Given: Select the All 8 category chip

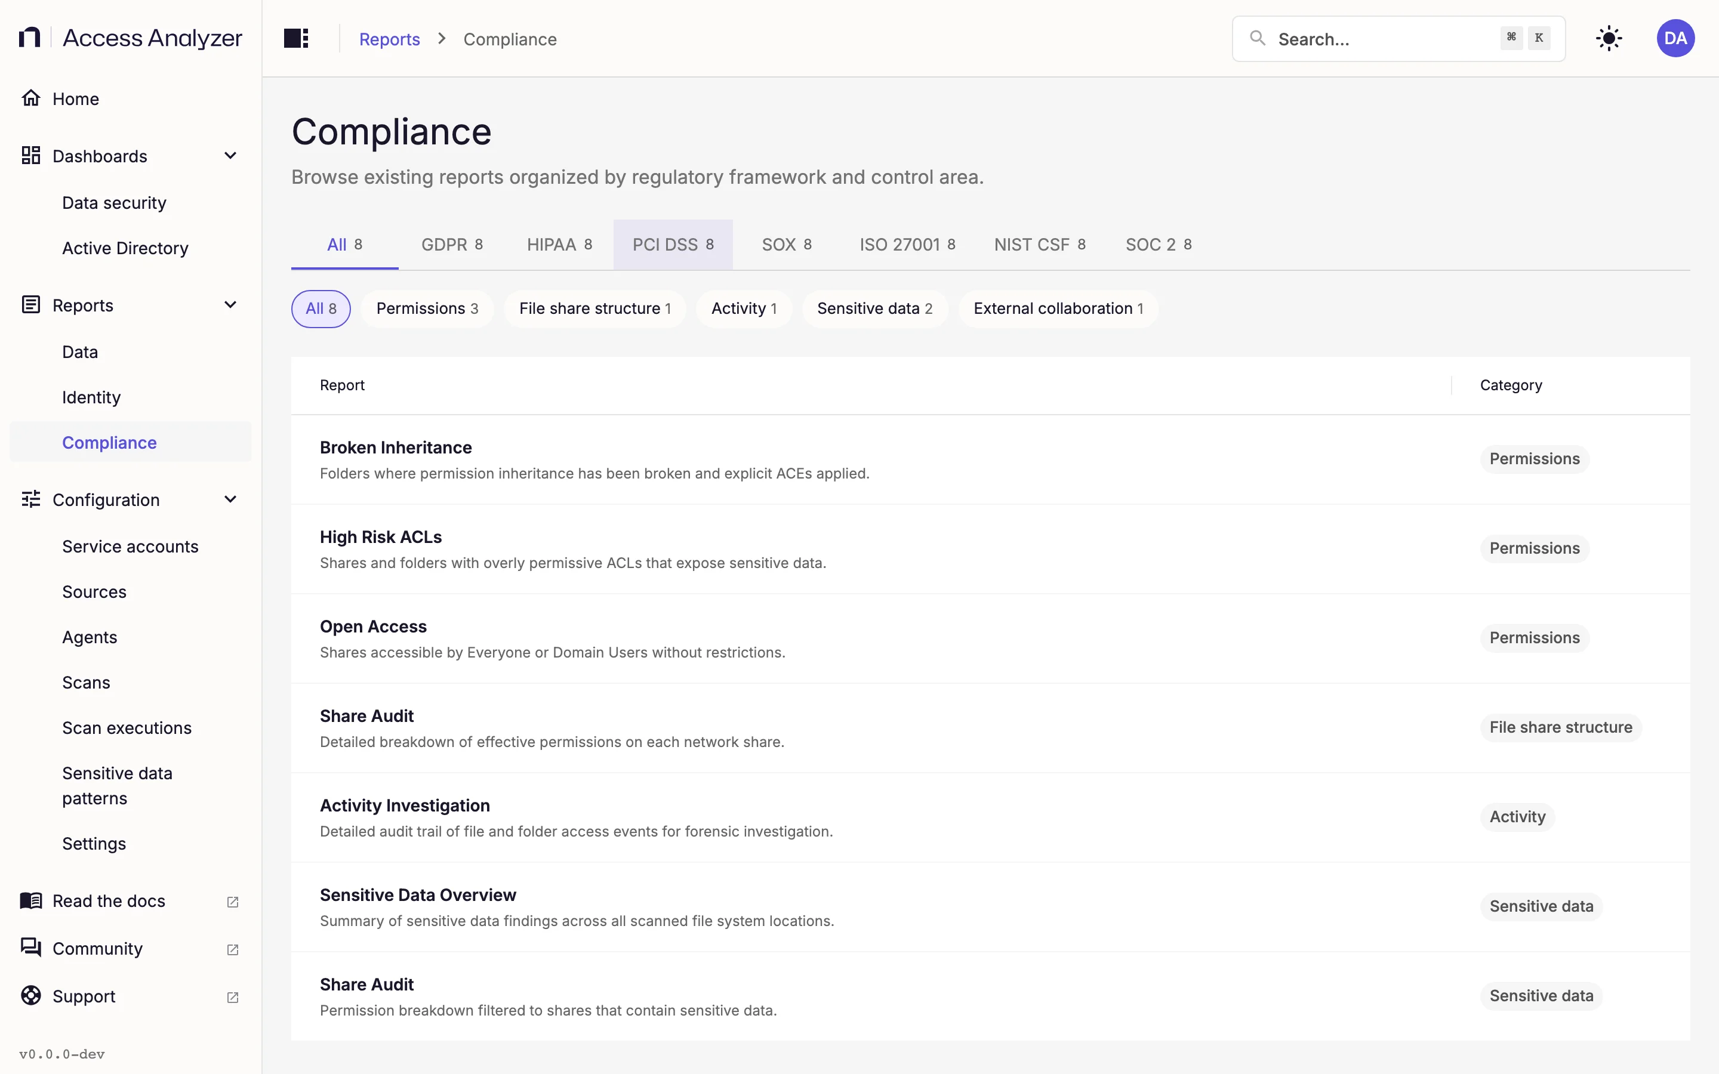Looking at the screenshot, I should pyautogui.click(x=321, y=308).
